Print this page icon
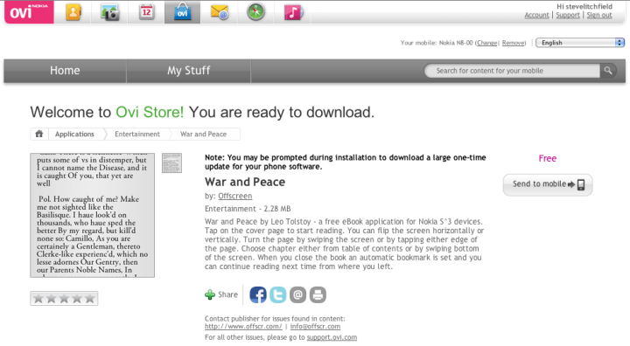 pos(318,294)
